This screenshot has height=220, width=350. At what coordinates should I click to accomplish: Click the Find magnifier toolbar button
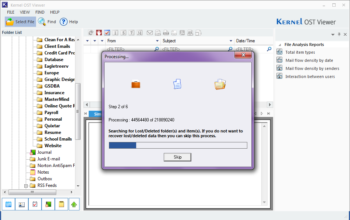47,22
